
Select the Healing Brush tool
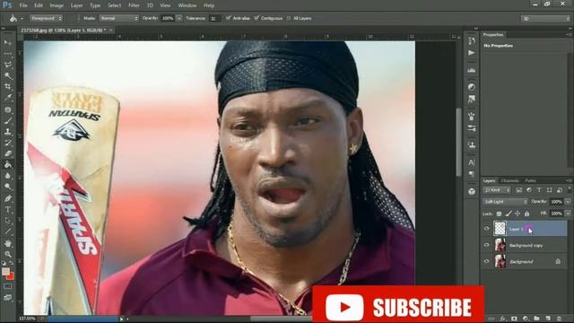[8, 109]
